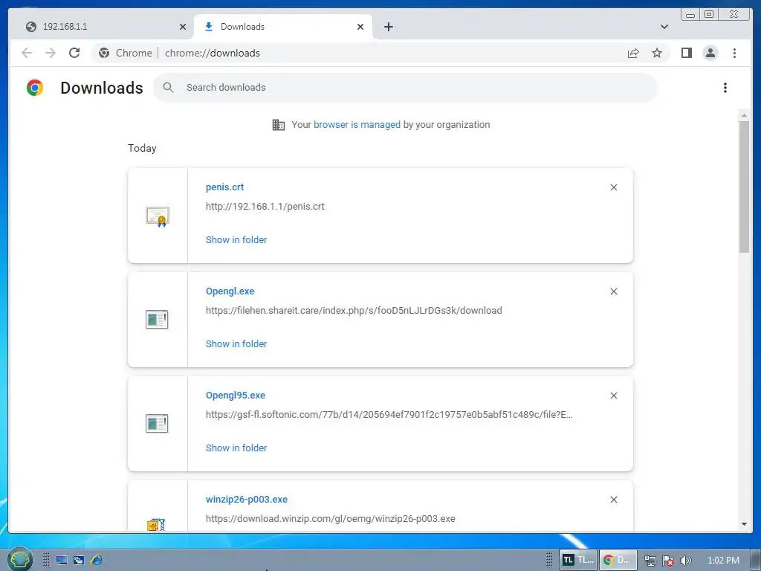Open the winzip26-p003.exe file link
The width and height of the screenshot is (761, 571).
tap(247, 499)
